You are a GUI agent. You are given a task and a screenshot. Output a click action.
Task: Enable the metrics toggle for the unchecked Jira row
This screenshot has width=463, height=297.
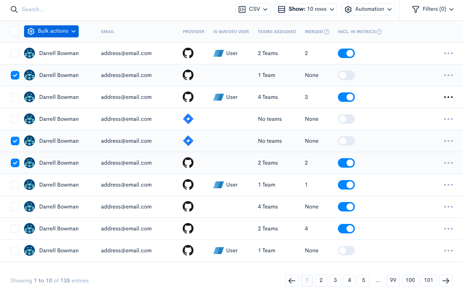click(346, 119)
